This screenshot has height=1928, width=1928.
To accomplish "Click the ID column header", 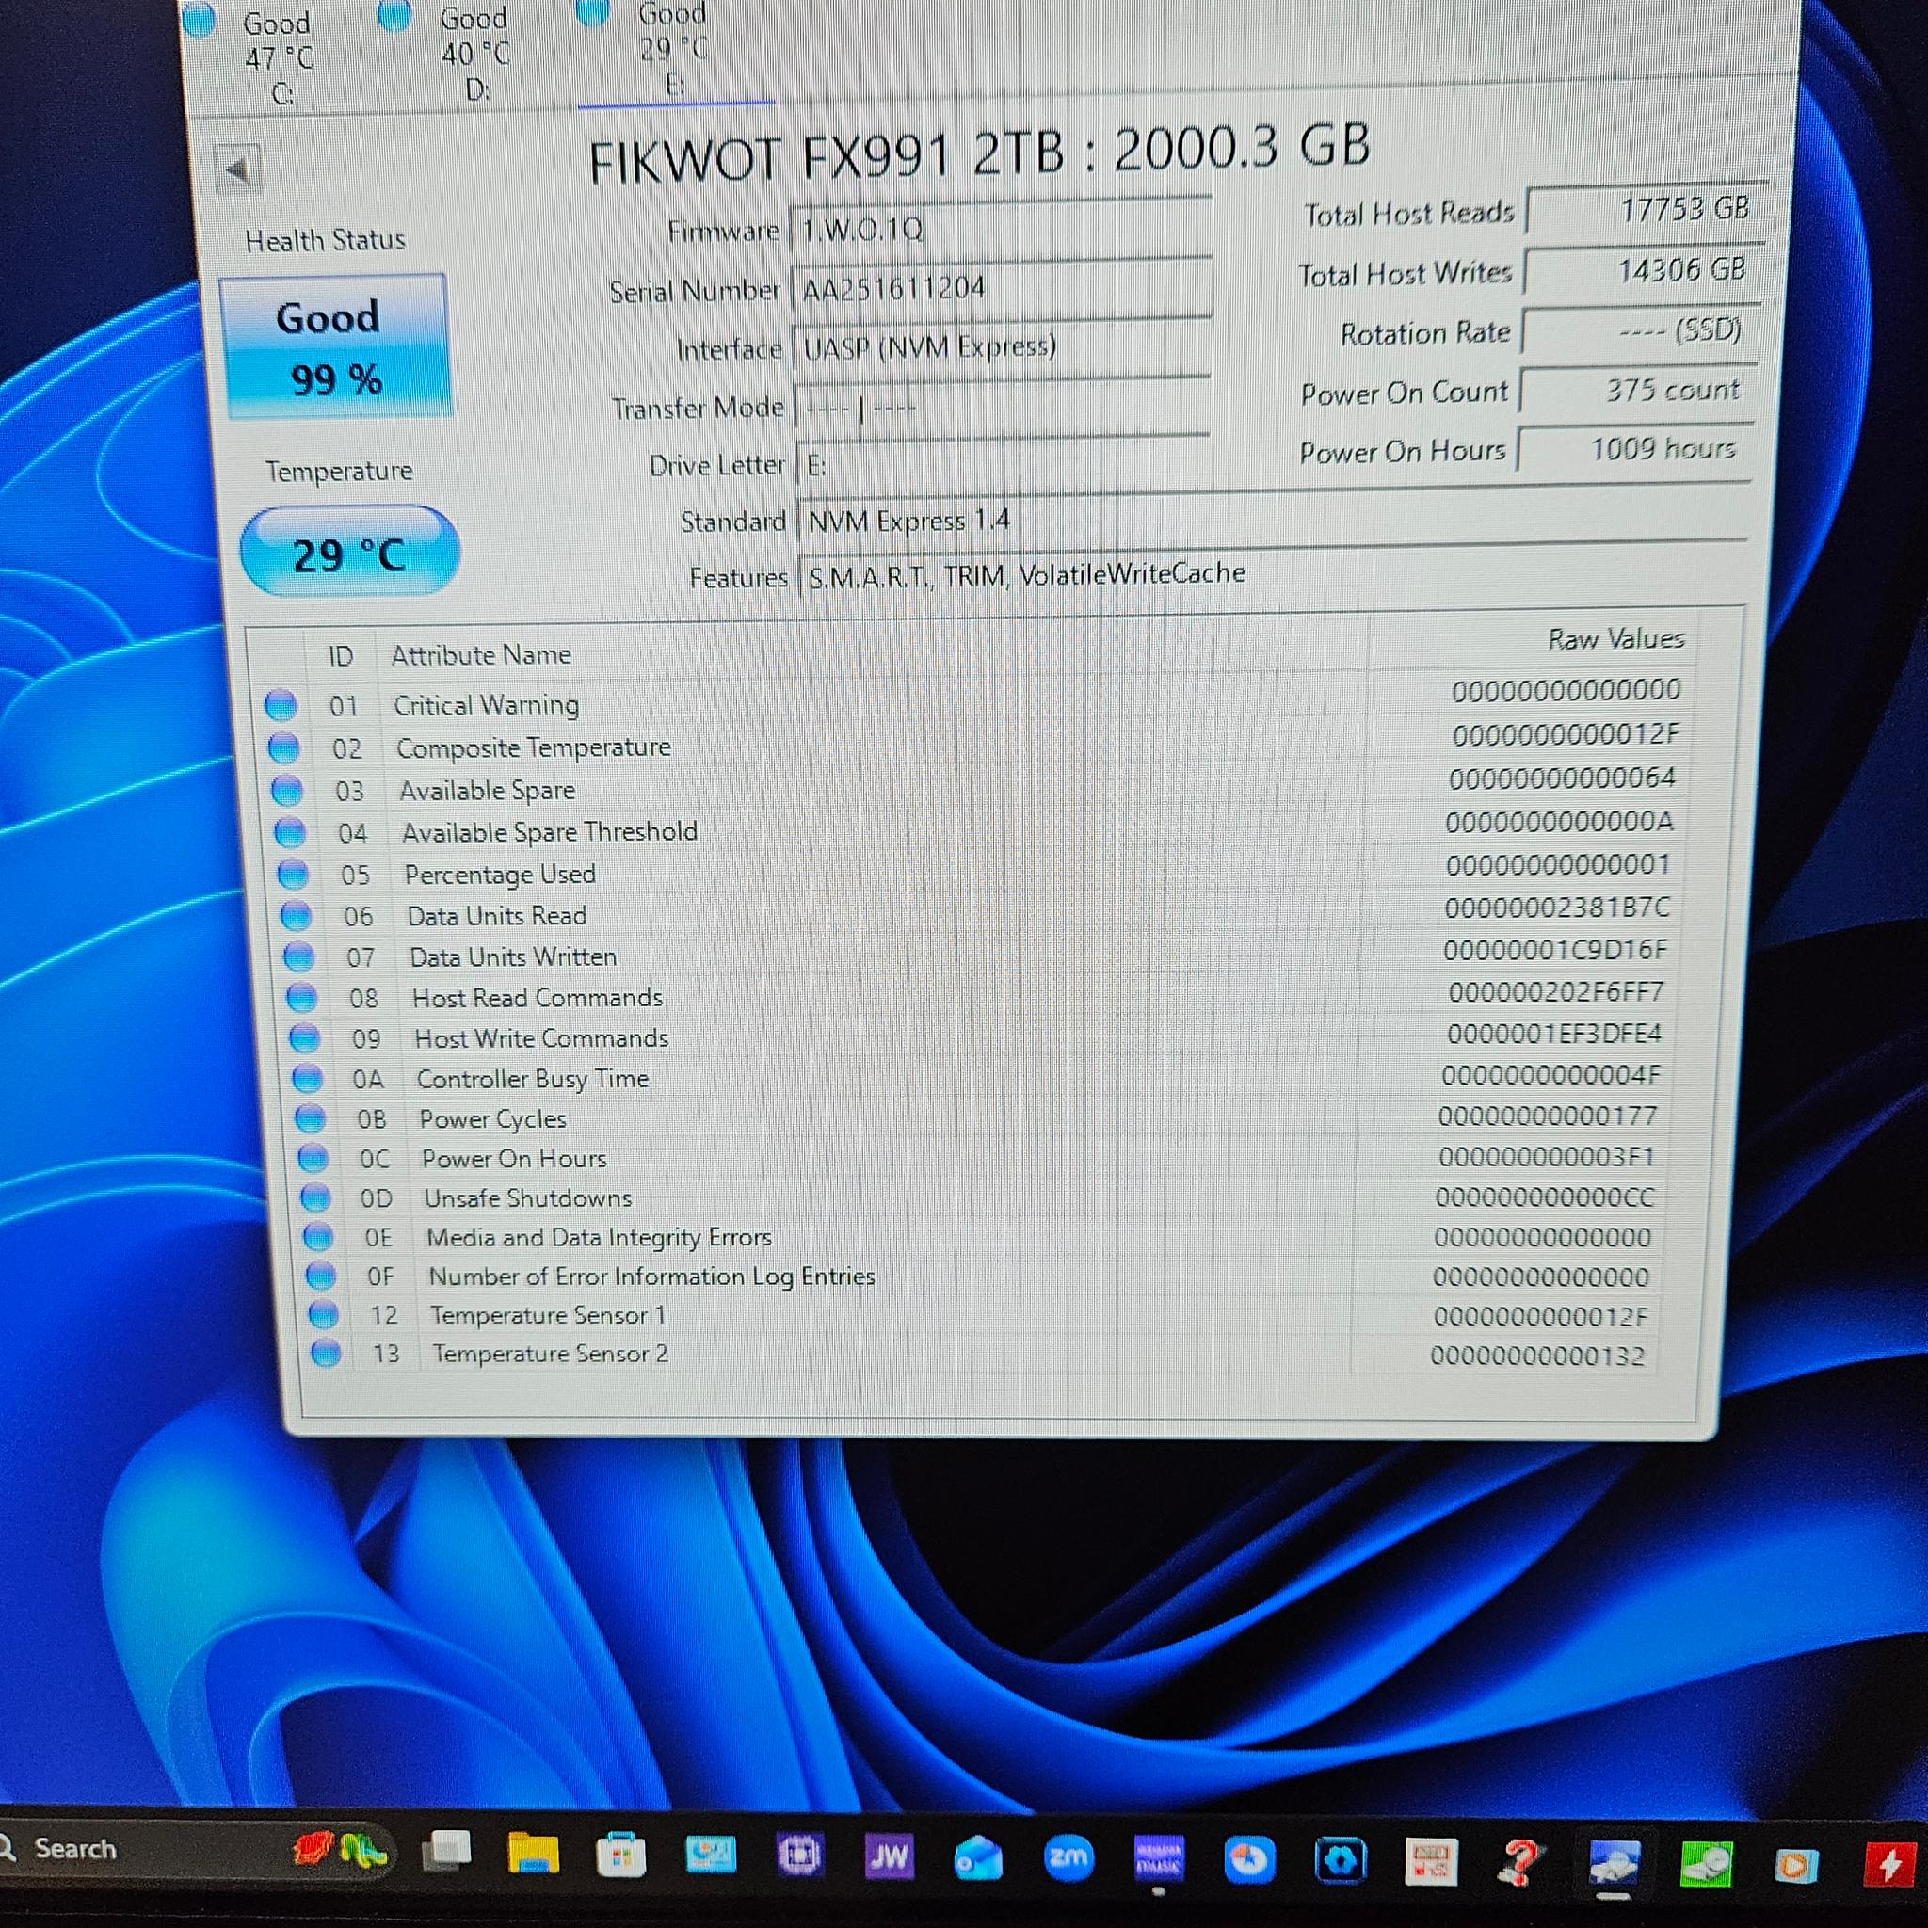I will pyautogui.click(x=340, y=655).
